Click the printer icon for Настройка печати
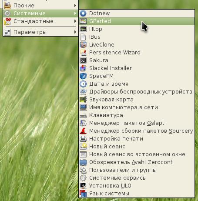Viewport: 198px width, 201px height. (x=83, y=139)
